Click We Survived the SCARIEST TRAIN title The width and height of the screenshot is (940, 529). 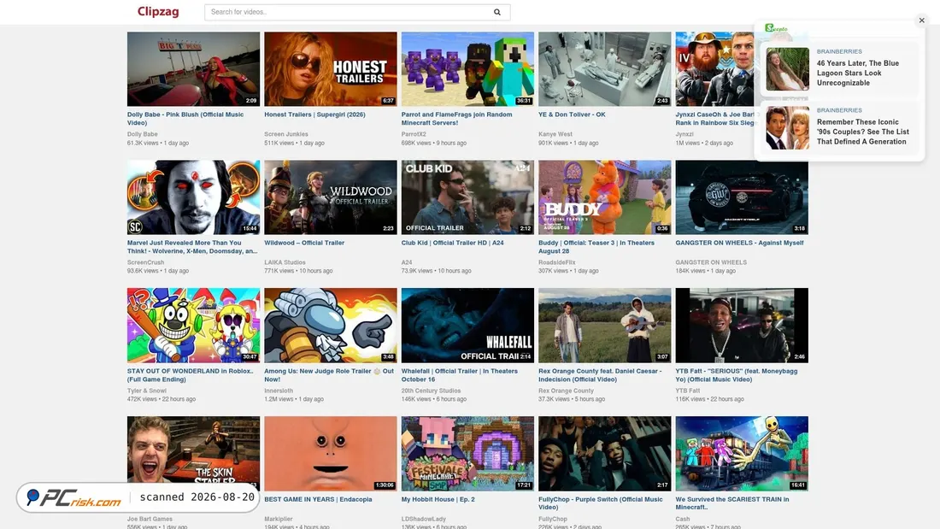[x=732, y=503]
